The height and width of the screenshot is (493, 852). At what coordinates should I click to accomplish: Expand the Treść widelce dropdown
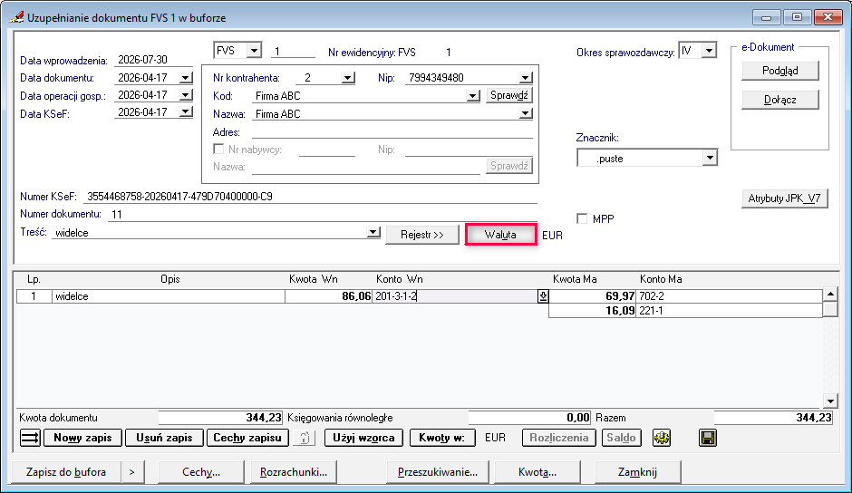(373, 233)
